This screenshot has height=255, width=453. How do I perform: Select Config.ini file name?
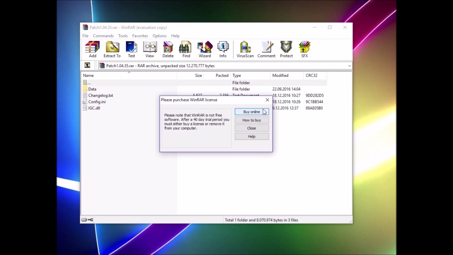tap(97, 102)
